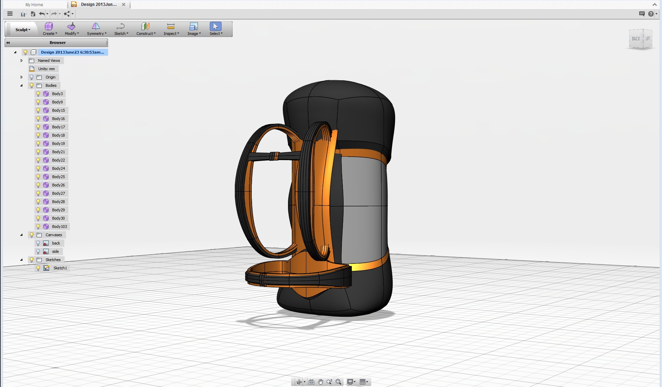Open the Construct tool menu
Image resolution: width=662 pixels, height=387 pixels.
tap(145, 29)
